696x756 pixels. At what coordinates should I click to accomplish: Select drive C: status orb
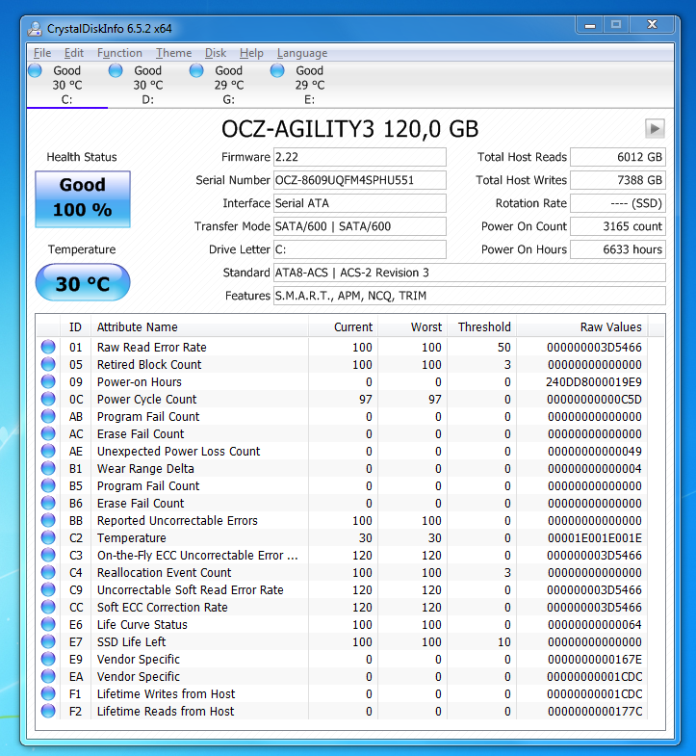click(36, 71)
